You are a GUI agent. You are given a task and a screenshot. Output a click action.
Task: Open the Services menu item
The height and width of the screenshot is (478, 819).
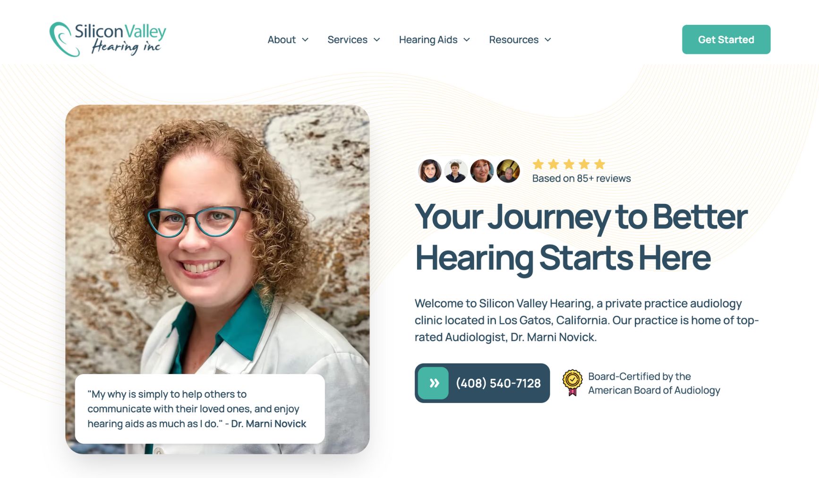348,40
